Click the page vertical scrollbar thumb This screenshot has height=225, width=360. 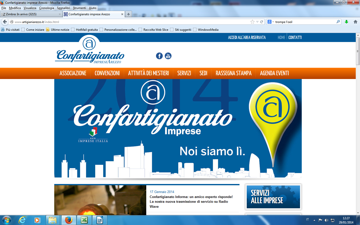(358, 51)
